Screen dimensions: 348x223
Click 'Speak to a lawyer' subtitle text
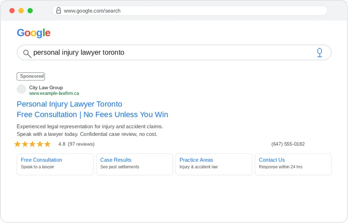[37, 167]
